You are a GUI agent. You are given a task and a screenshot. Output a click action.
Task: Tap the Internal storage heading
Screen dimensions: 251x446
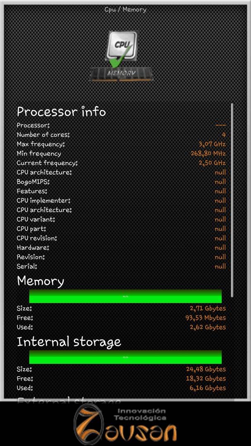click(x=69, y=342)
